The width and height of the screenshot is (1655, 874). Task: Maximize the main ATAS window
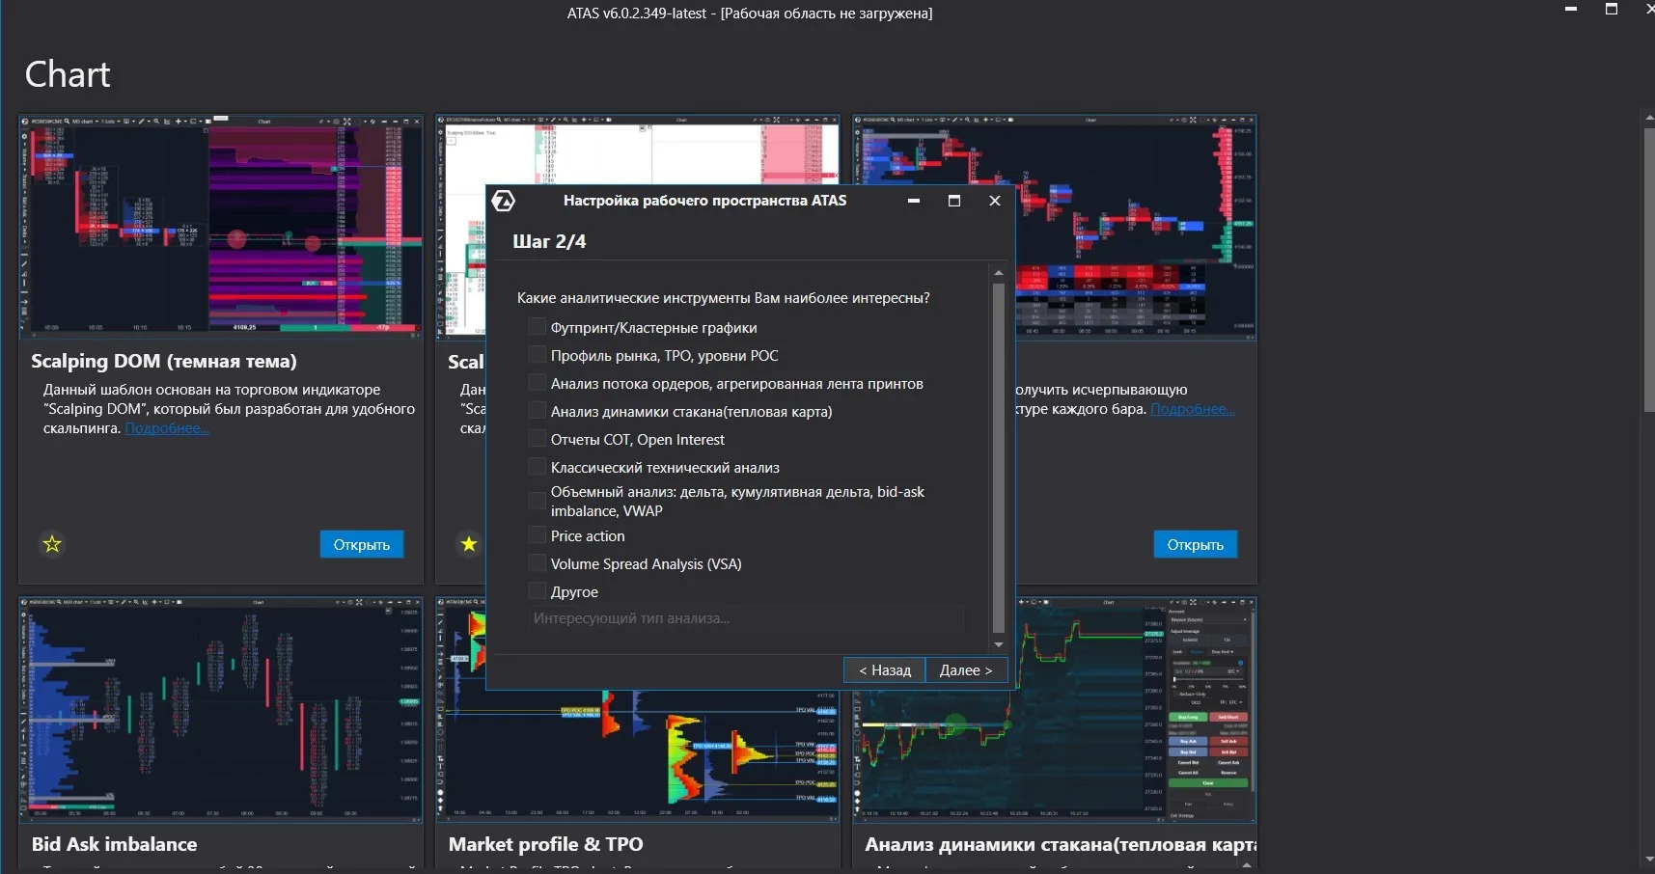[x=1611, y=9]
